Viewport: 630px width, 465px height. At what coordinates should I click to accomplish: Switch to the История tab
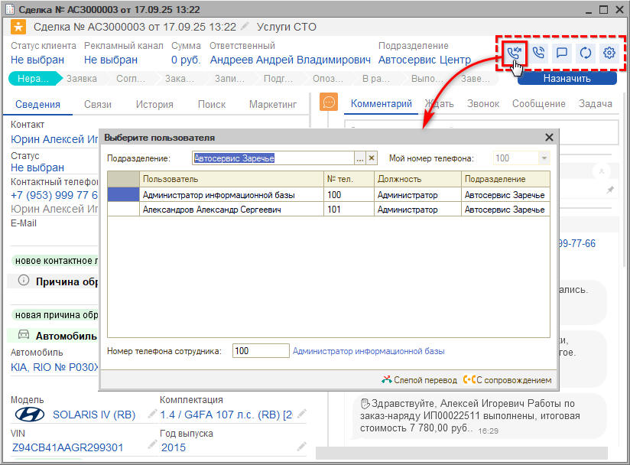[154, 105]
